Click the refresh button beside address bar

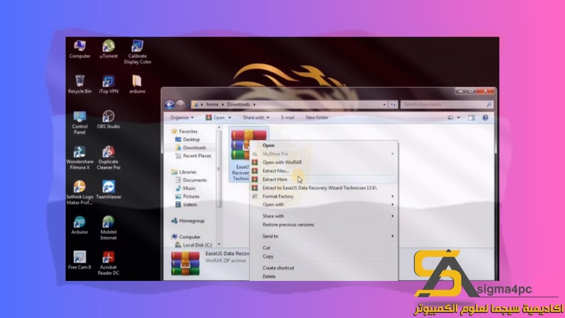pyautogui.click(x=393, y=105)
